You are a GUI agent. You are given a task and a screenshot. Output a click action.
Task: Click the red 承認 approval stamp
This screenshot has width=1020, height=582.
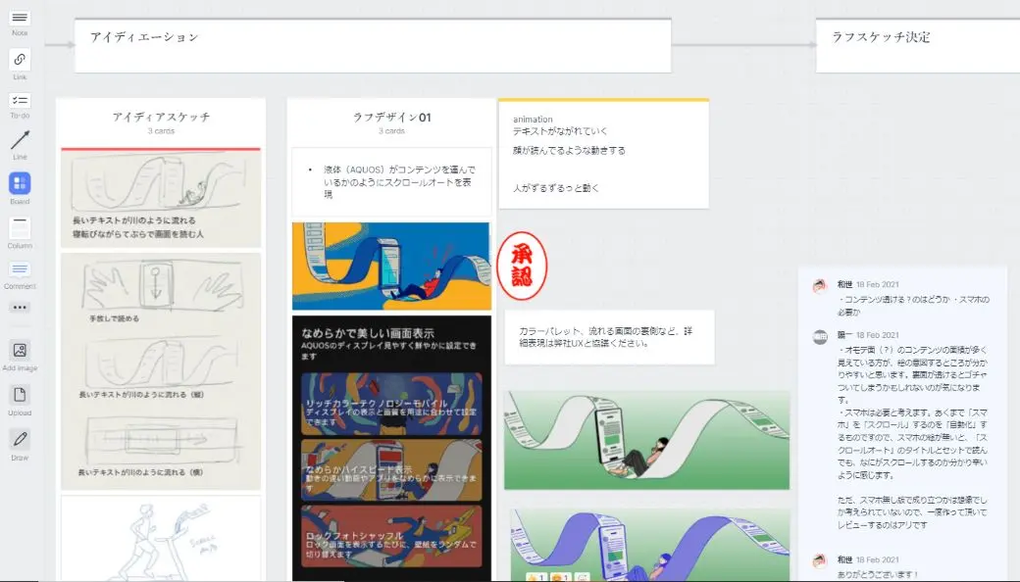pos(522,266)
